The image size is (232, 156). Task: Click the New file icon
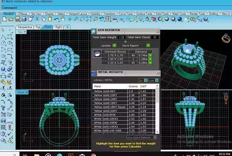point(4,19)
